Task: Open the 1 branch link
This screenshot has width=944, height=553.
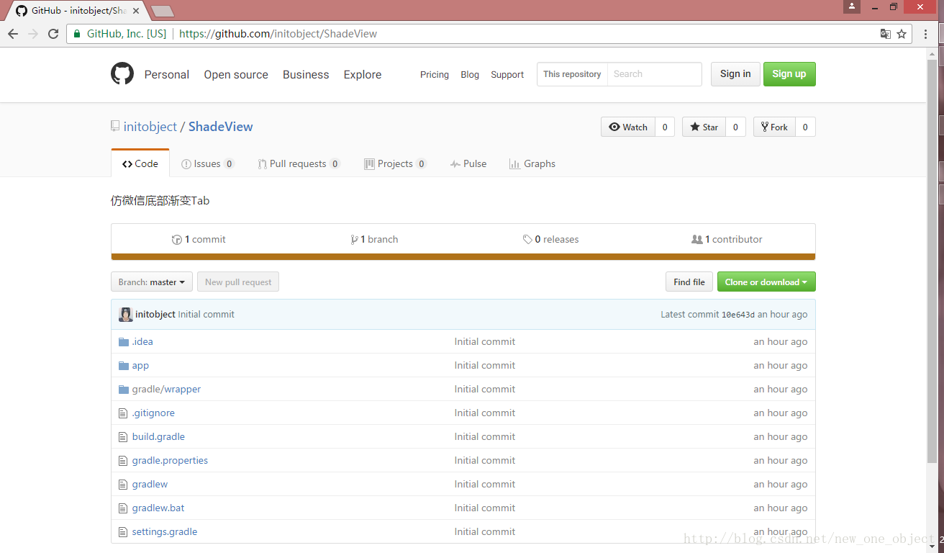Action: click(x=374, y=239)
